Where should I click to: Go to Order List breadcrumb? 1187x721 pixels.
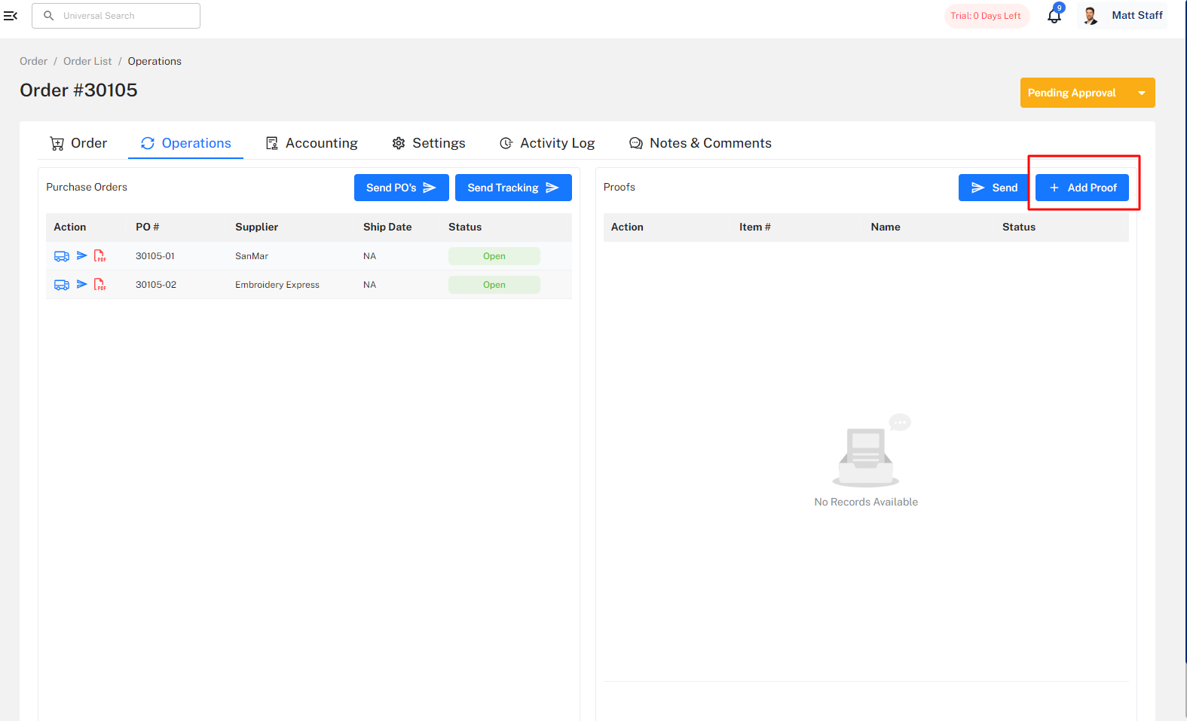click(x=87, y=61)
